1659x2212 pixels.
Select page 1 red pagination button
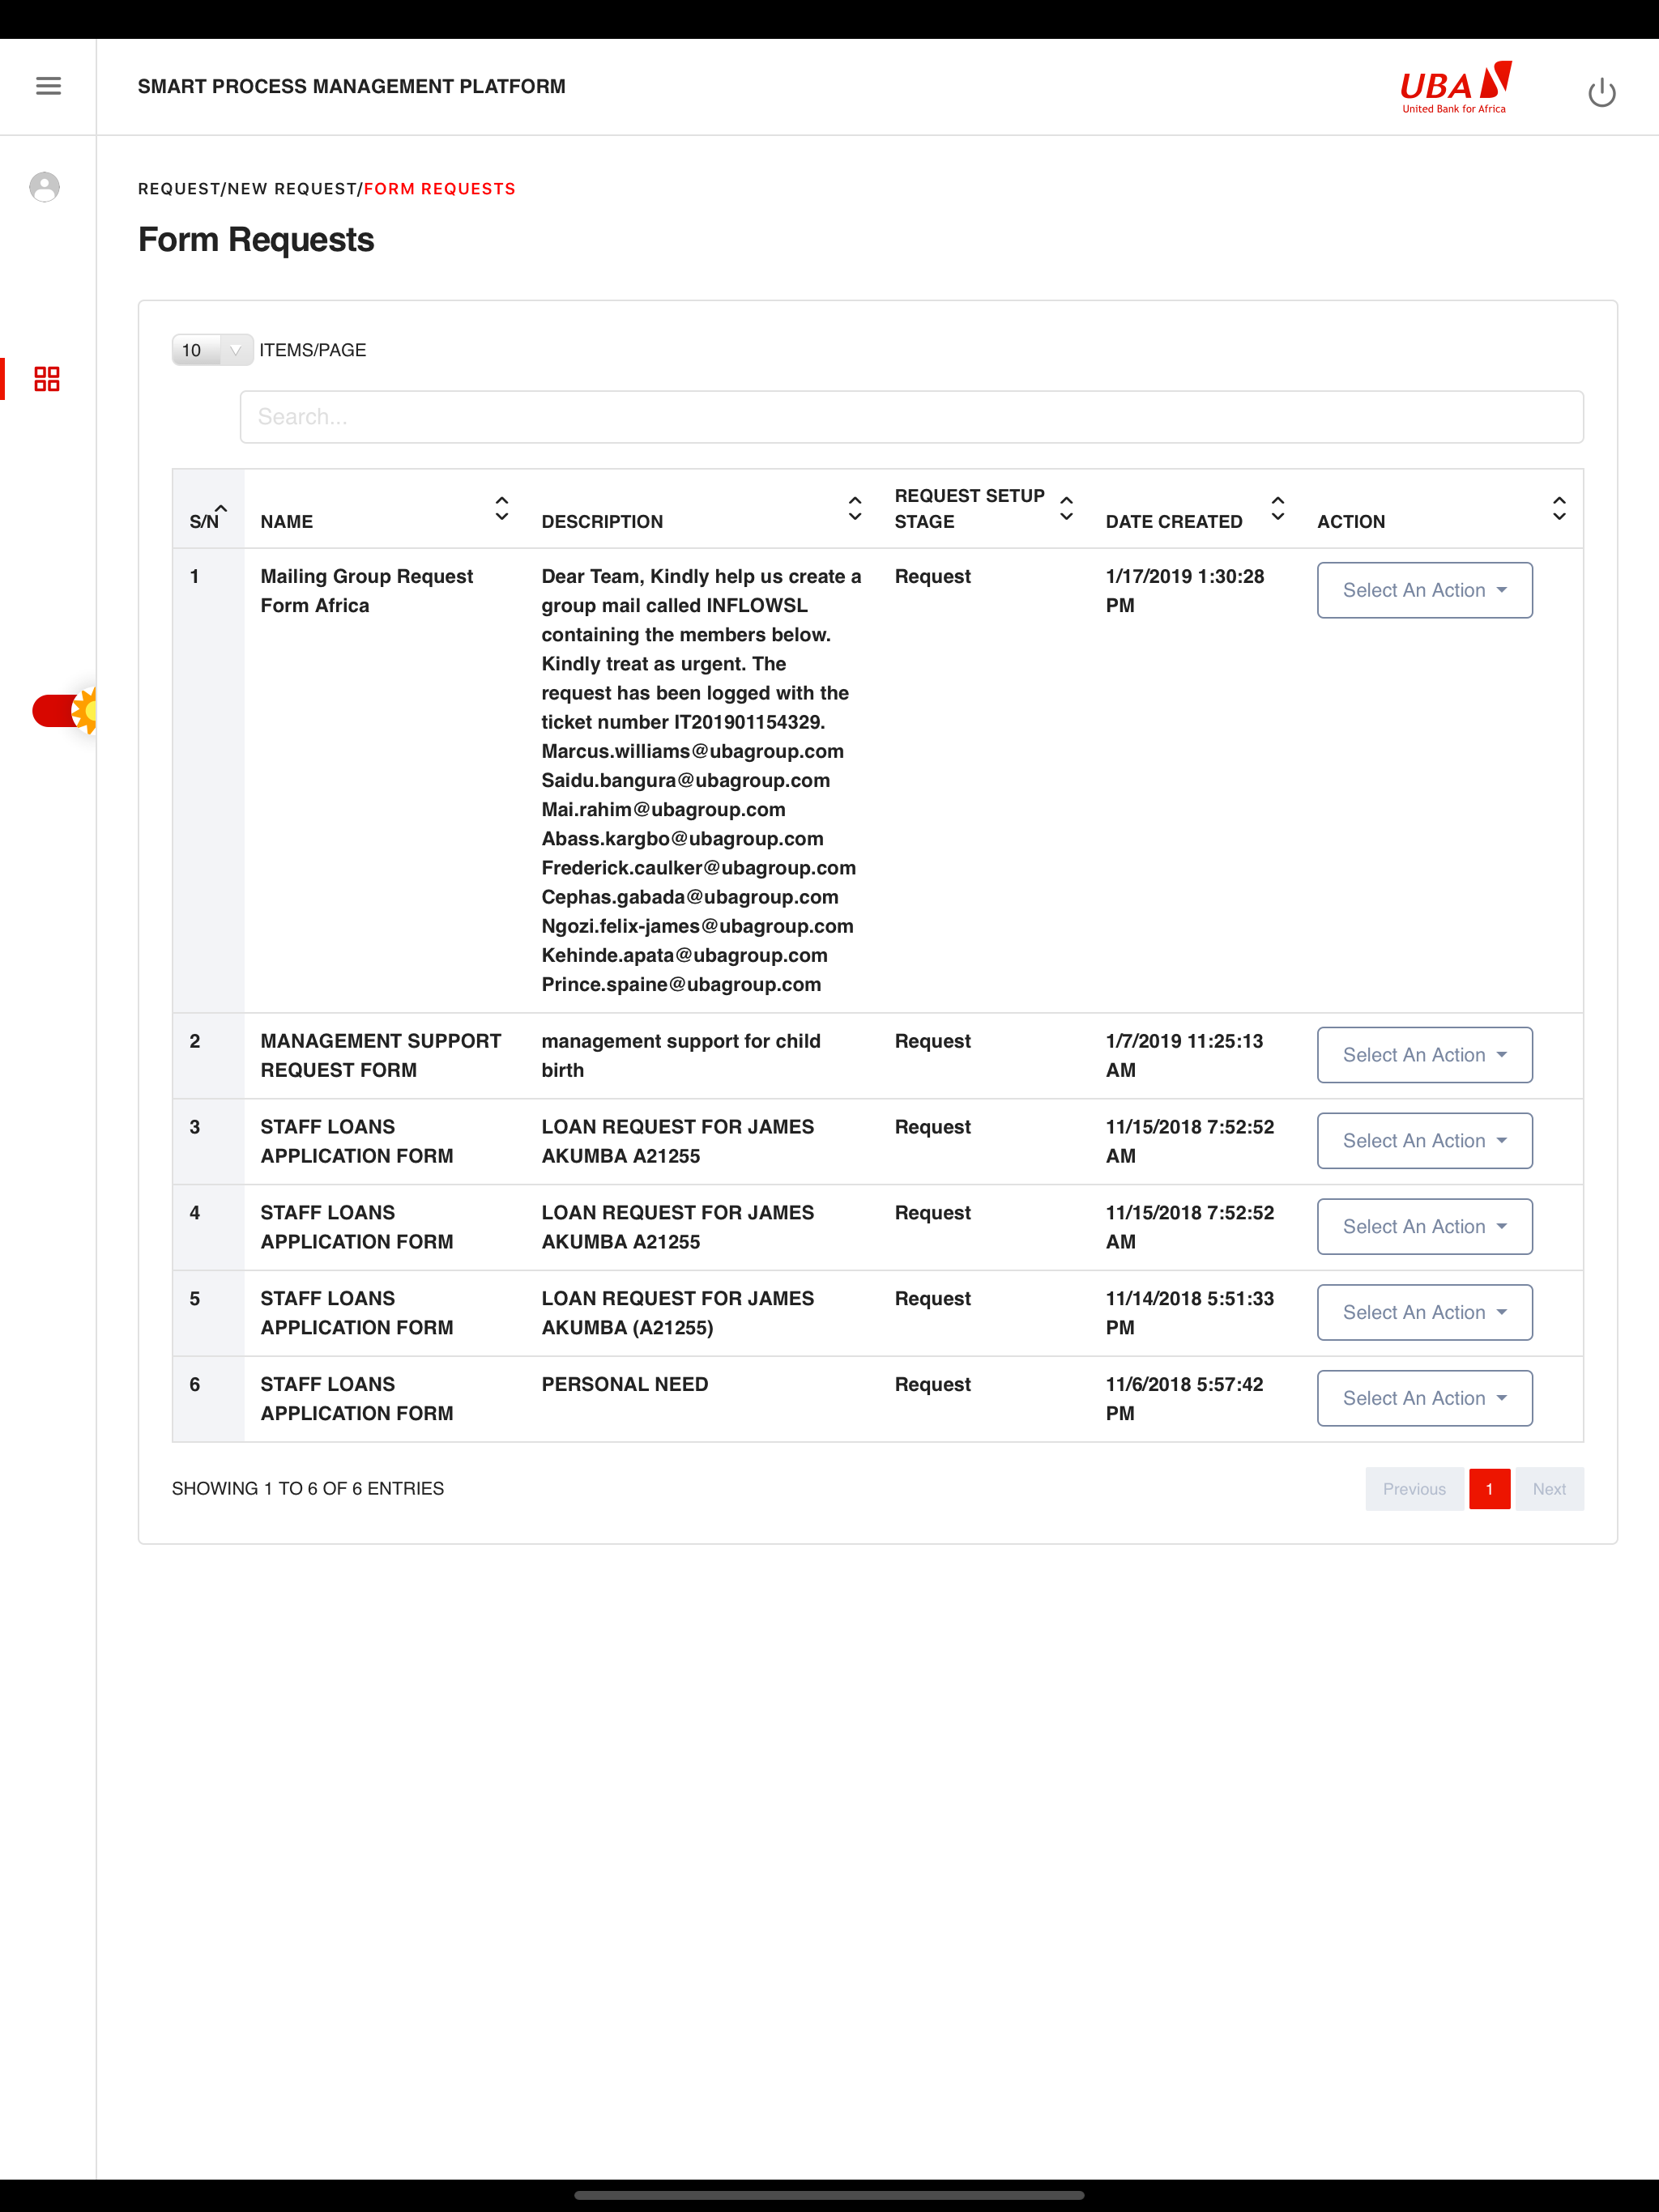[x=1489, y=1489]
